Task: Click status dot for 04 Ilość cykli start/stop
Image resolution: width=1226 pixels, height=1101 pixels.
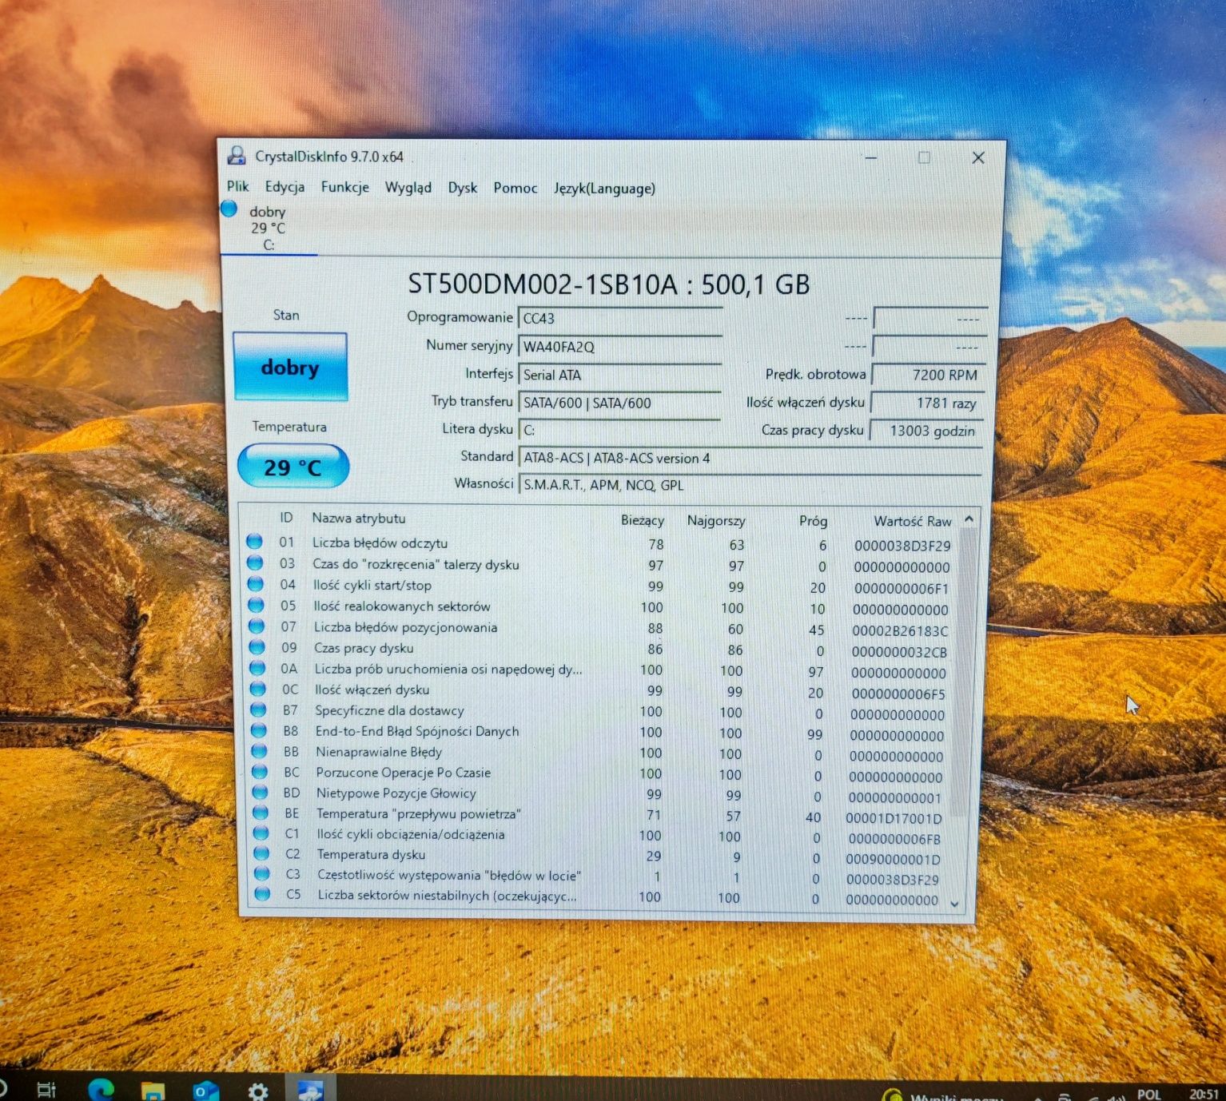Action: coord(255,584)
